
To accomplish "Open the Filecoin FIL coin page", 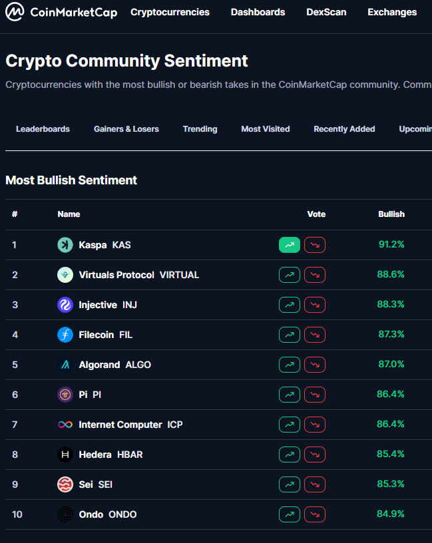I will [105, 335].
